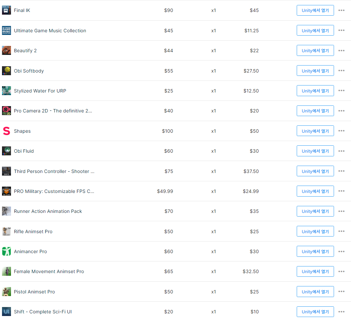The height and width of the screenshot is (320, 351).
Task: Click the green Animancer Pro icon
Action: click(x=6, y=251)
